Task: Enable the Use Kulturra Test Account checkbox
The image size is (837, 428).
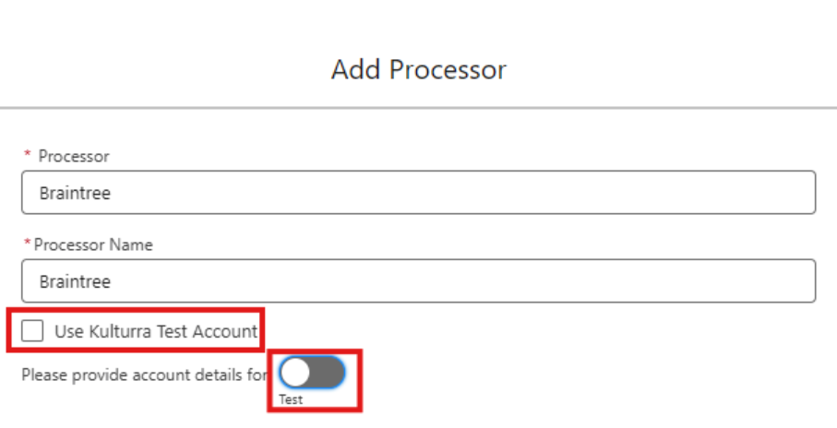Action: (32, 331)
